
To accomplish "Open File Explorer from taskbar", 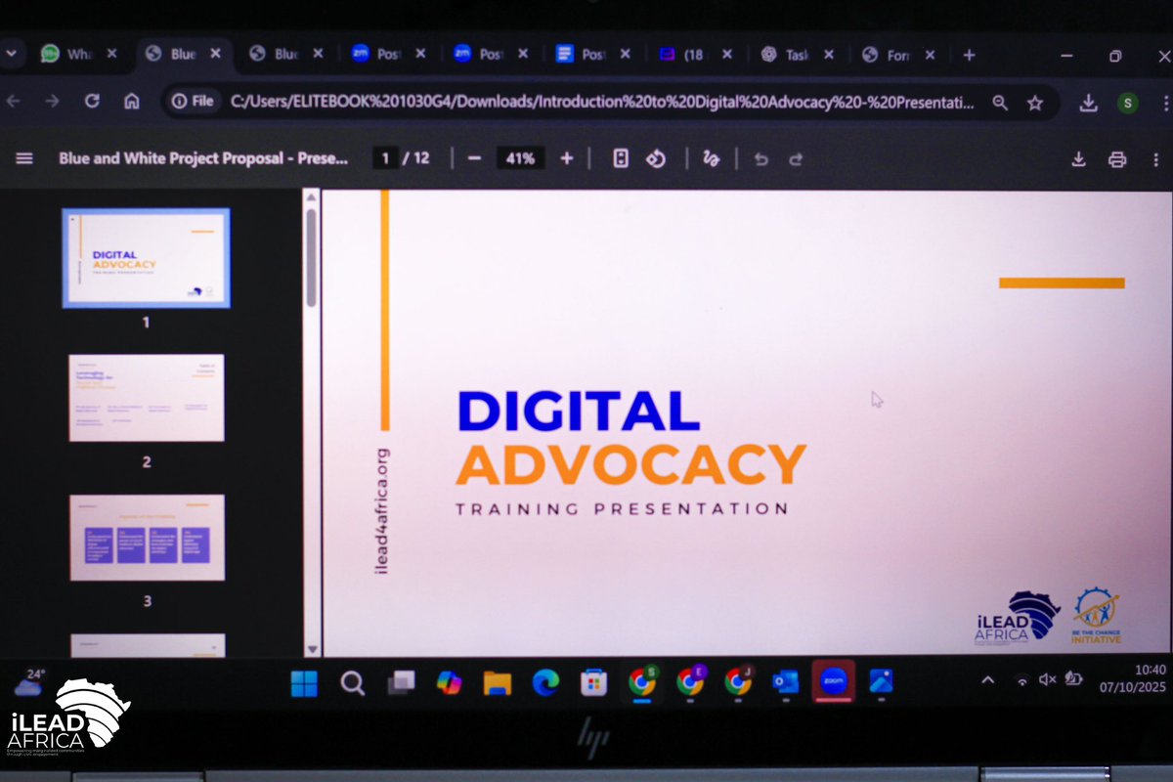I will [498, 683].
